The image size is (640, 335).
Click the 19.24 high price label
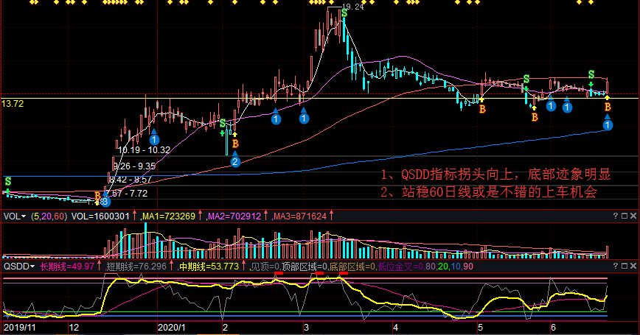pyautogui.click(x=355, y=7)
